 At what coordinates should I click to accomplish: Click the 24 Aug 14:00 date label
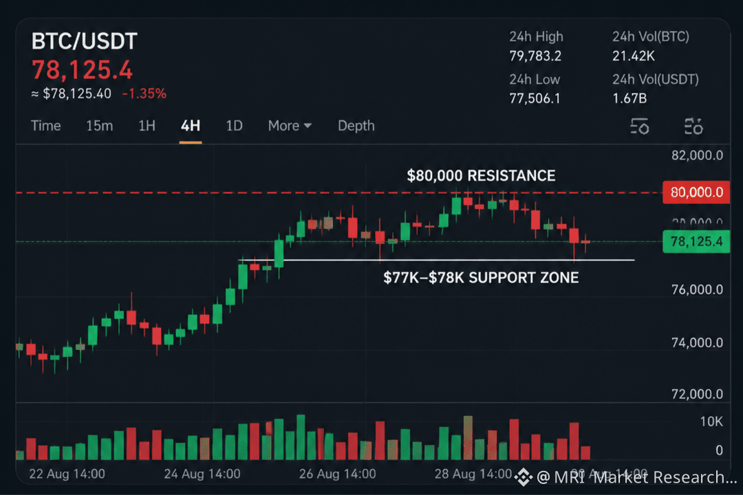coord(202,474)
